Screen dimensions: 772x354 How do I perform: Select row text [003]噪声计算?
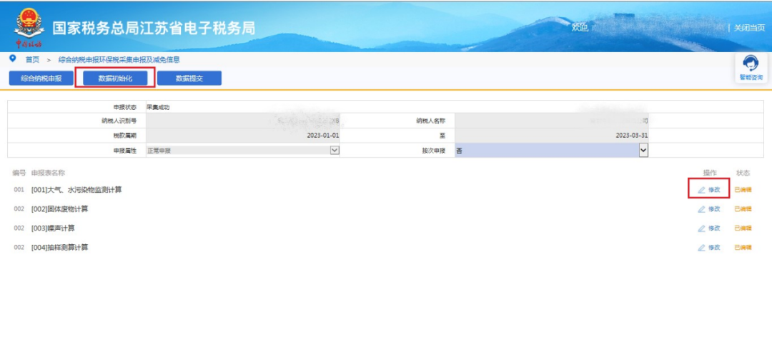[x=53, y=228]
